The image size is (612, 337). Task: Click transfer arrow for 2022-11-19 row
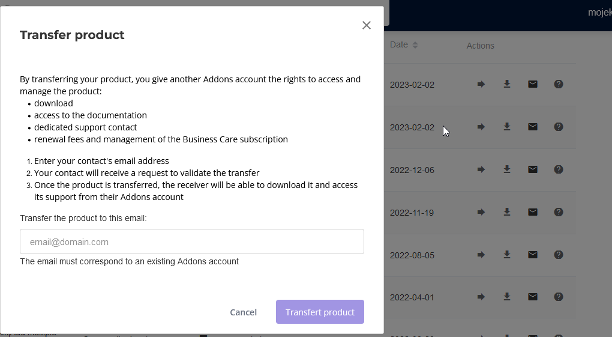click(481, 212)
